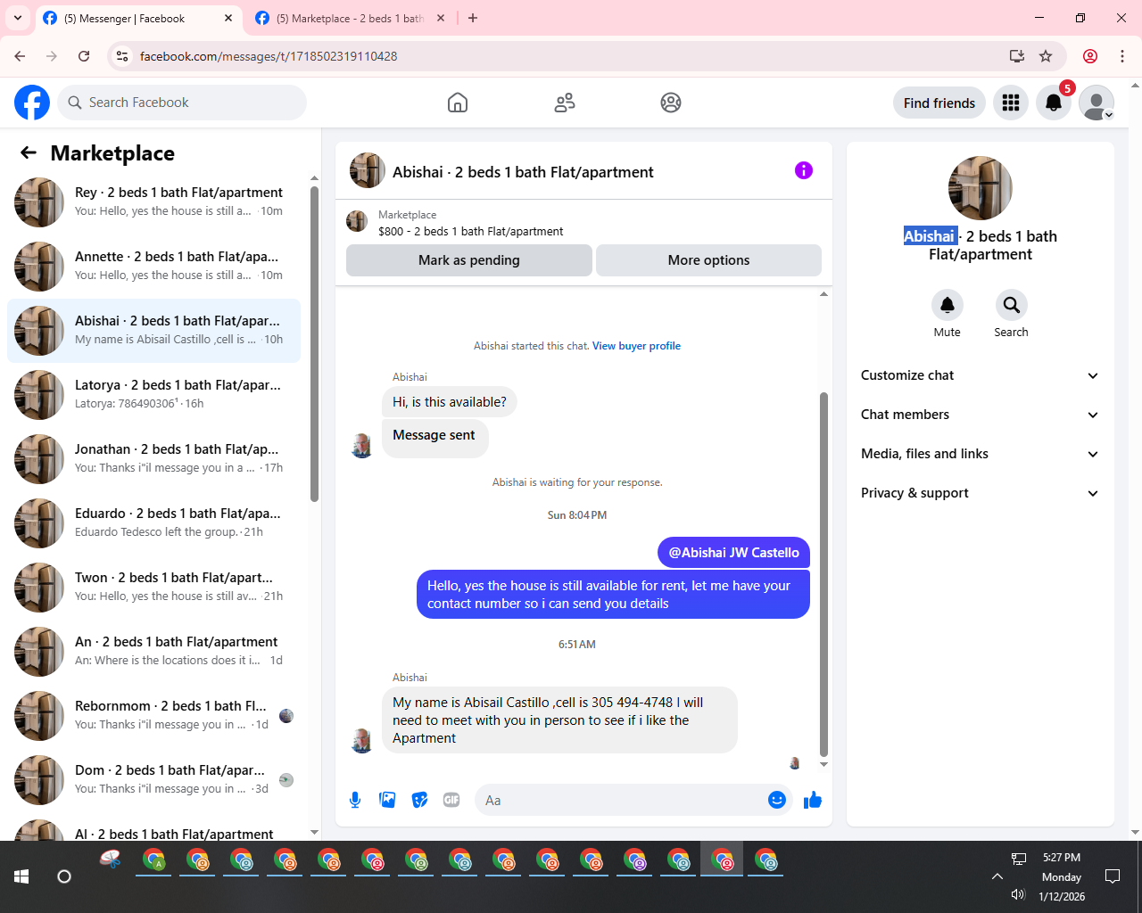View site information icon in address bar
This screenshot has height=913, width=1142.
click(x=123, y=56)
